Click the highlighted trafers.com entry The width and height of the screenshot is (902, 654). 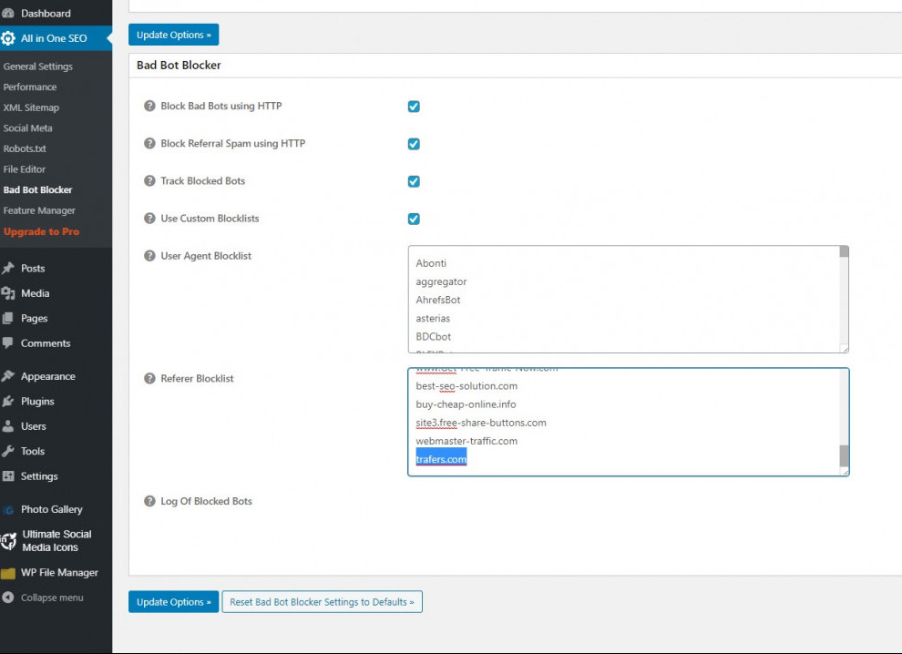click(441, 459)
